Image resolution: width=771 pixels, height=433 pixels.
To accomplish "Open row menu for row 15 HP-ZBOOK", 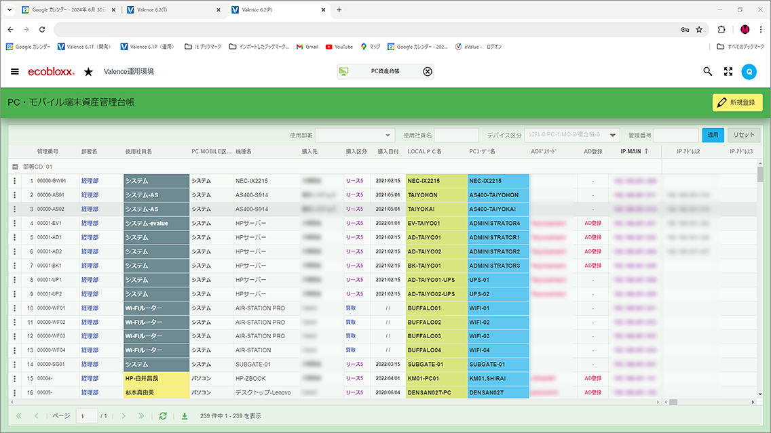I will pos(15,379).
